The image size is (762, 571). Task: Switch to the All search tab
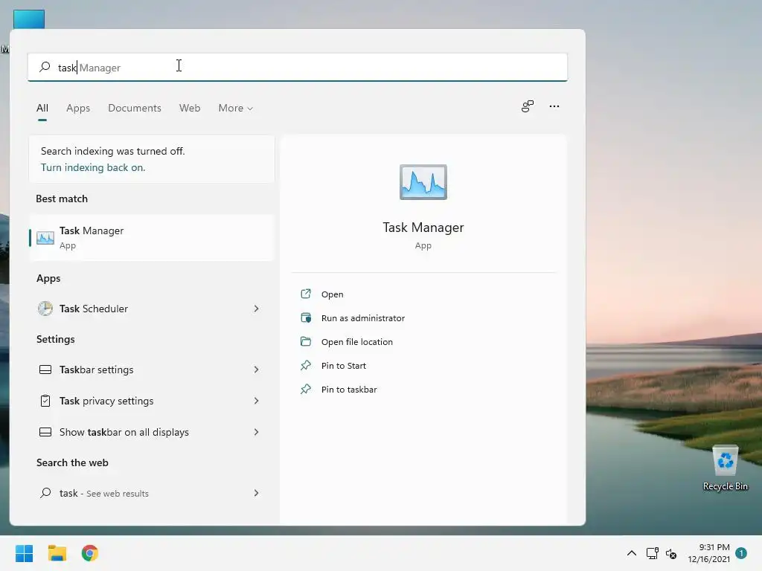coord(42,108)
